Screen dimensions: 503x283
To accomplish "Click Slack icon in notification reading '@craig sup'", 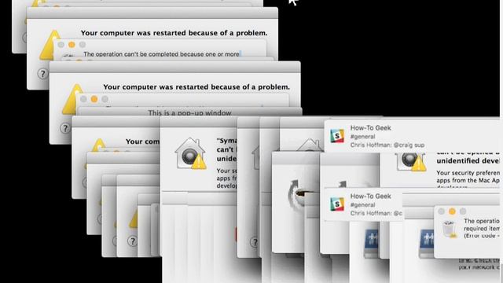I will coord(337,136).
